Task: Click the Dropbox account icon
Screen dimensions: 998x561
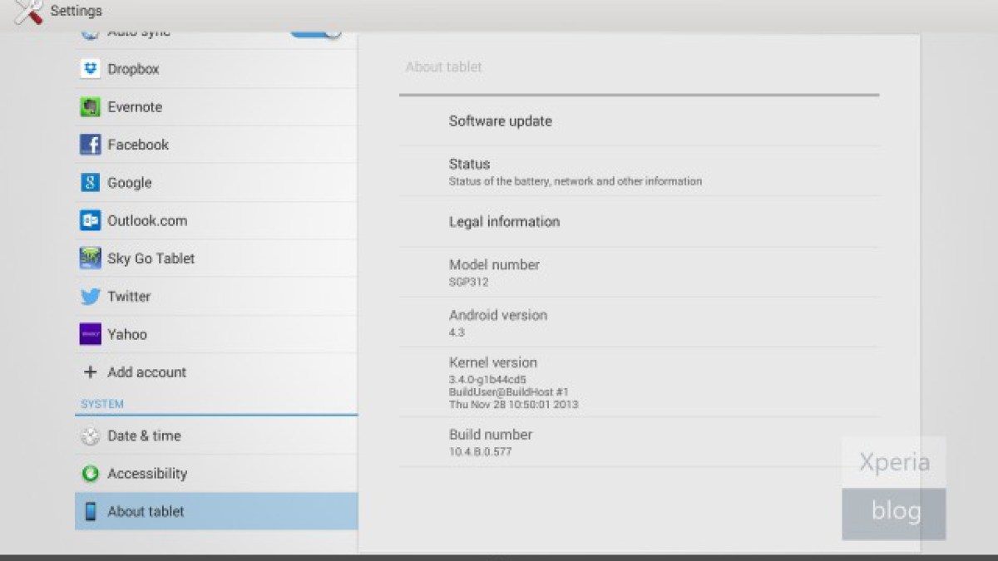Action: [90, 69]
